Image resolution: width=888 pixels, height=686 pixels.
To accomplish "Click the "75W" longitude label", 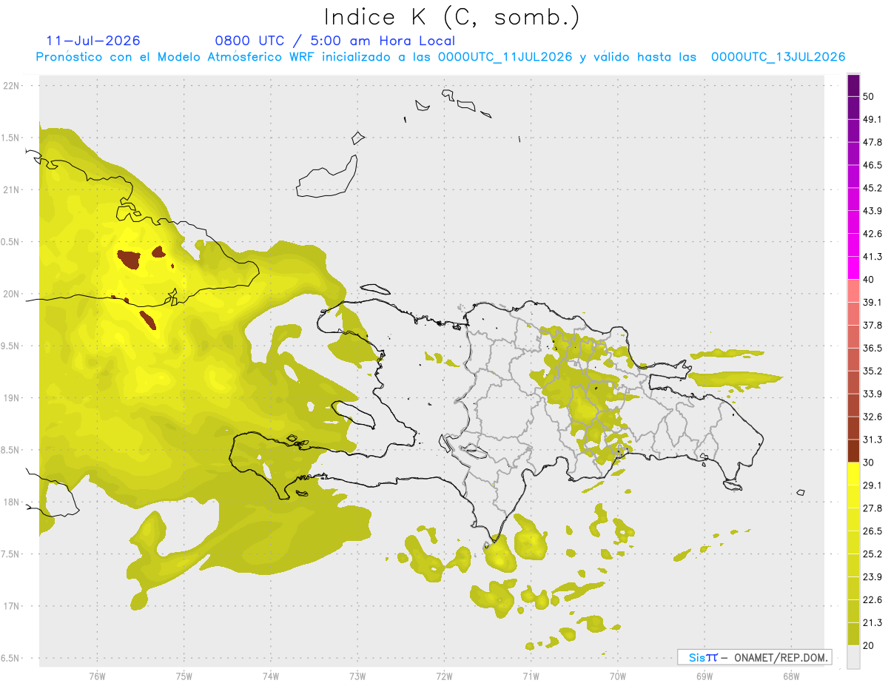I will pos(184,676).
